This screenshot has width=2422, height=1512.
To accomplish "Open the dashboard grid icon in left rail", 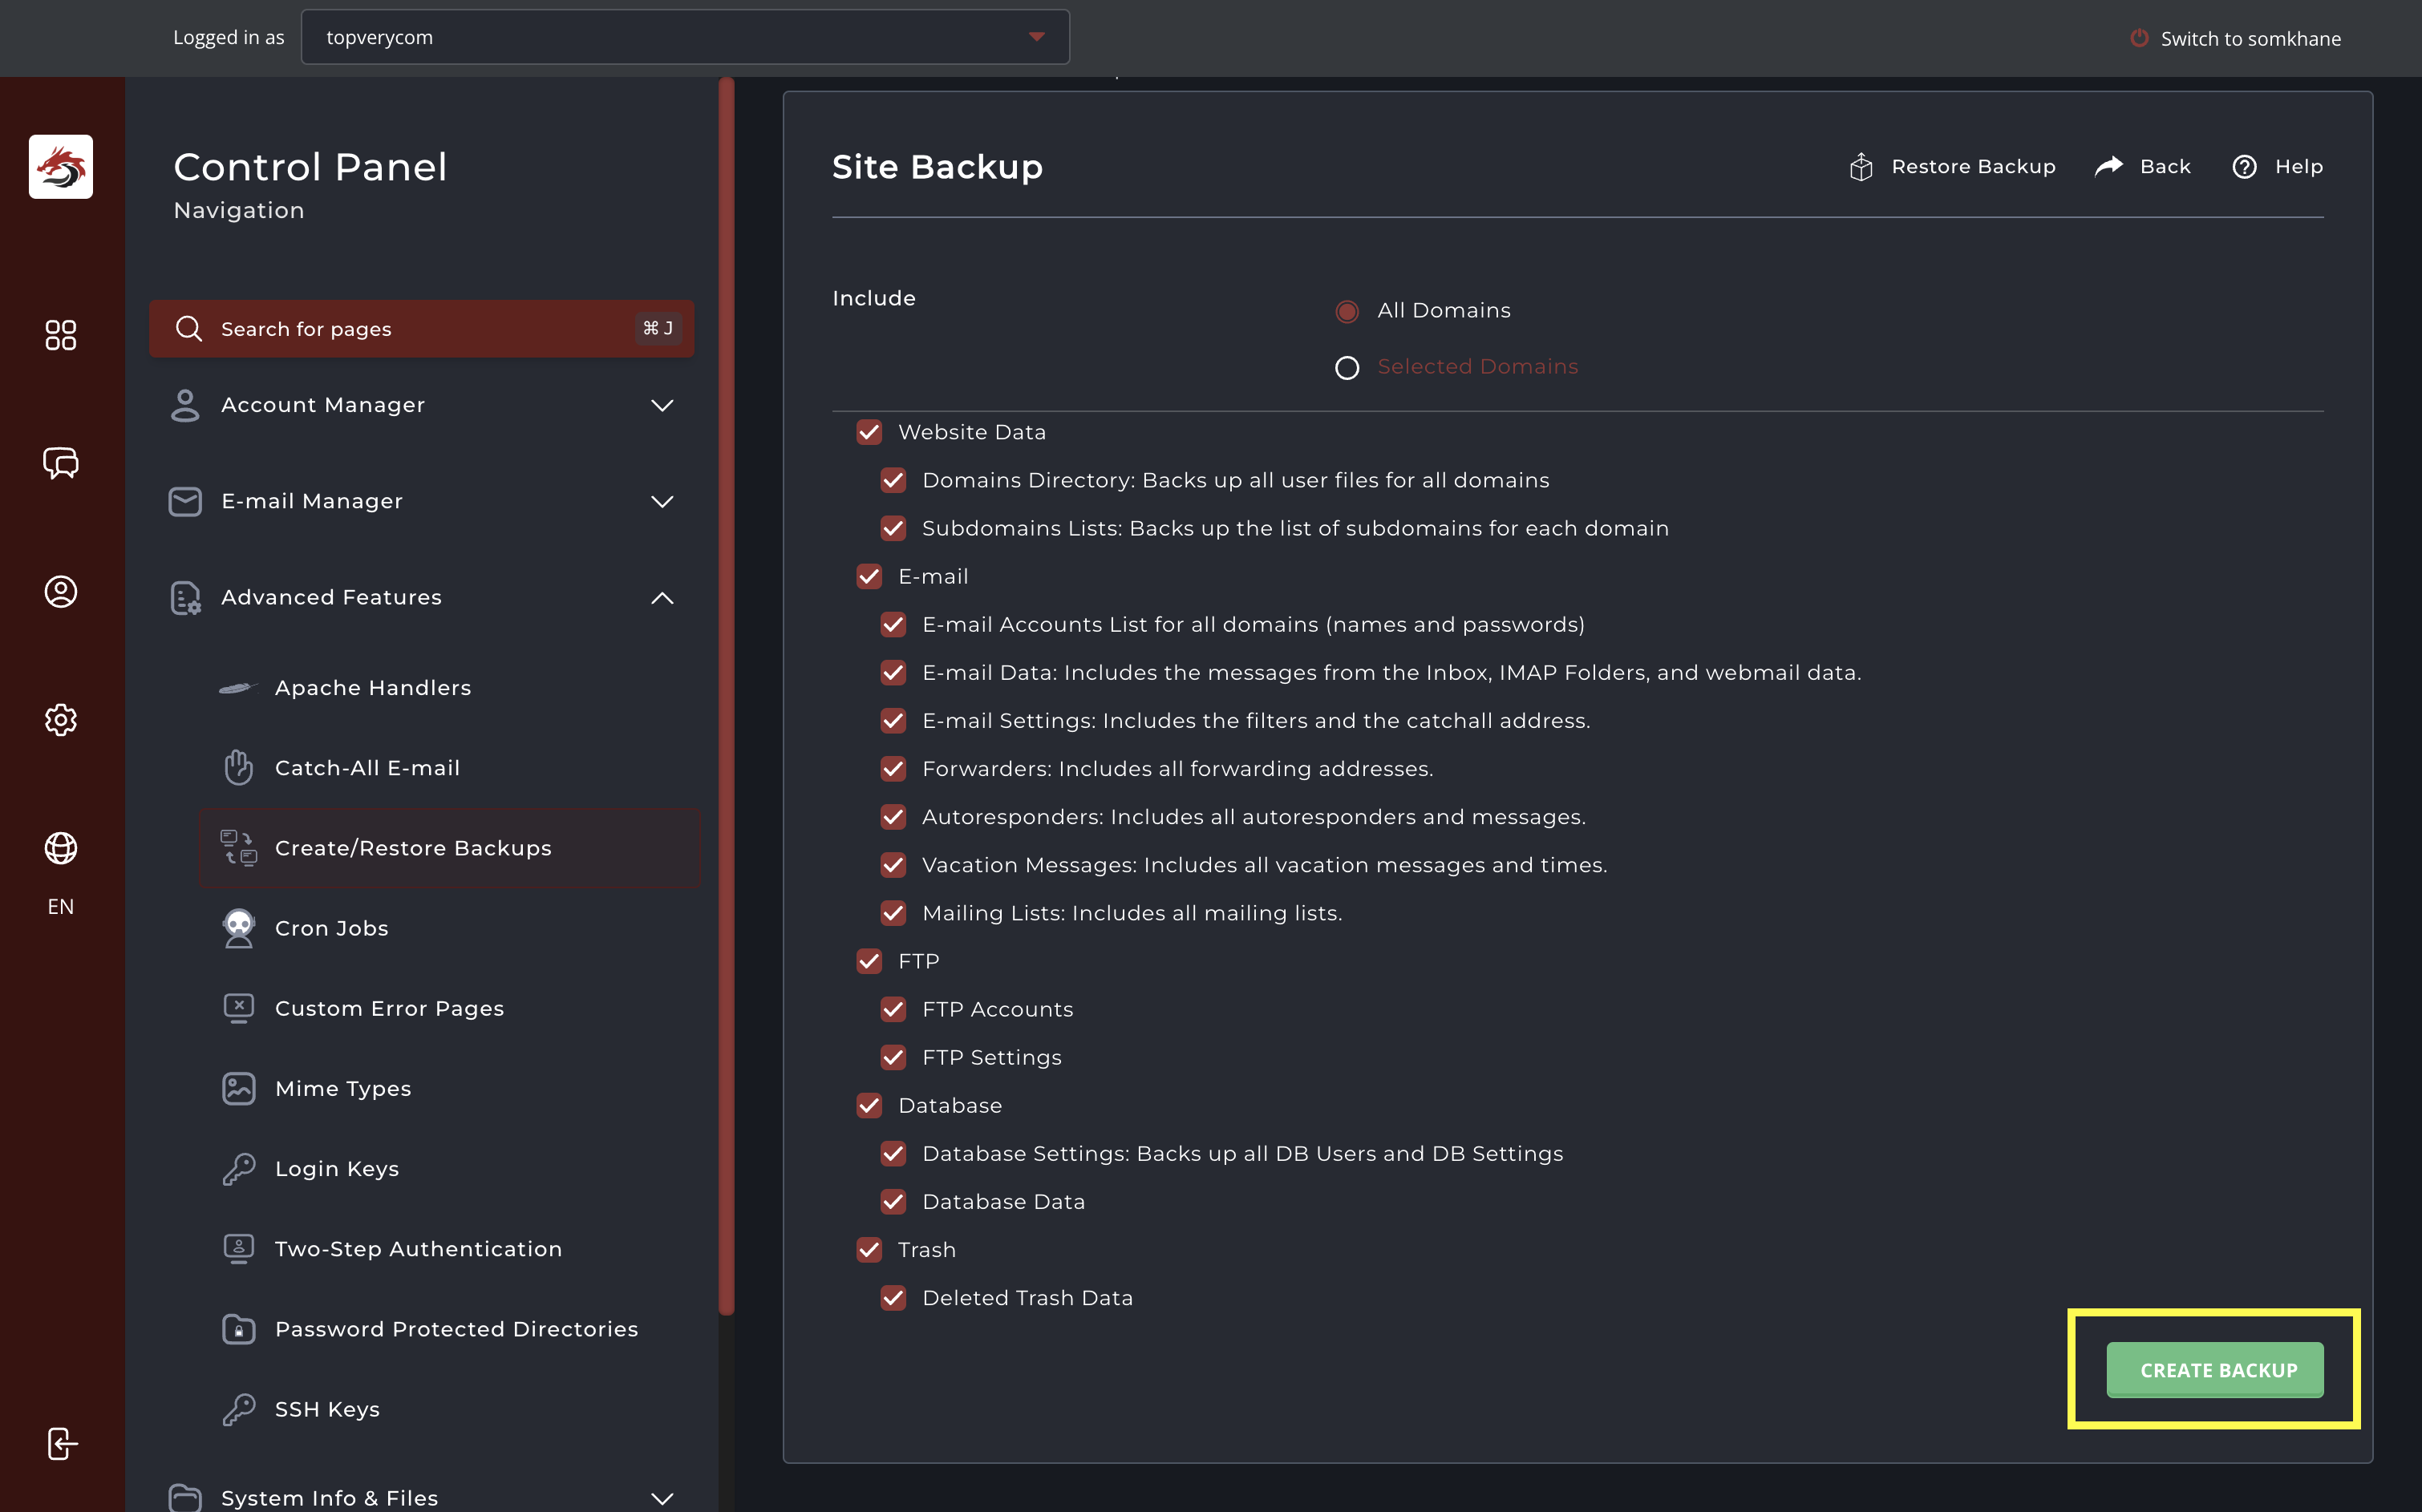I will coord(61,335).
